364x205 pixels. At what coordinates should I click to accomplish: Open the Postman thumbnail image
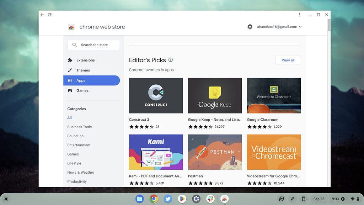(x=215, y=152)
